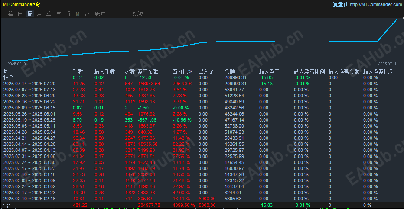Screen dimensions: 404x209
Task: Click total profit 204977.78
Action: click(x=149, y=205)
